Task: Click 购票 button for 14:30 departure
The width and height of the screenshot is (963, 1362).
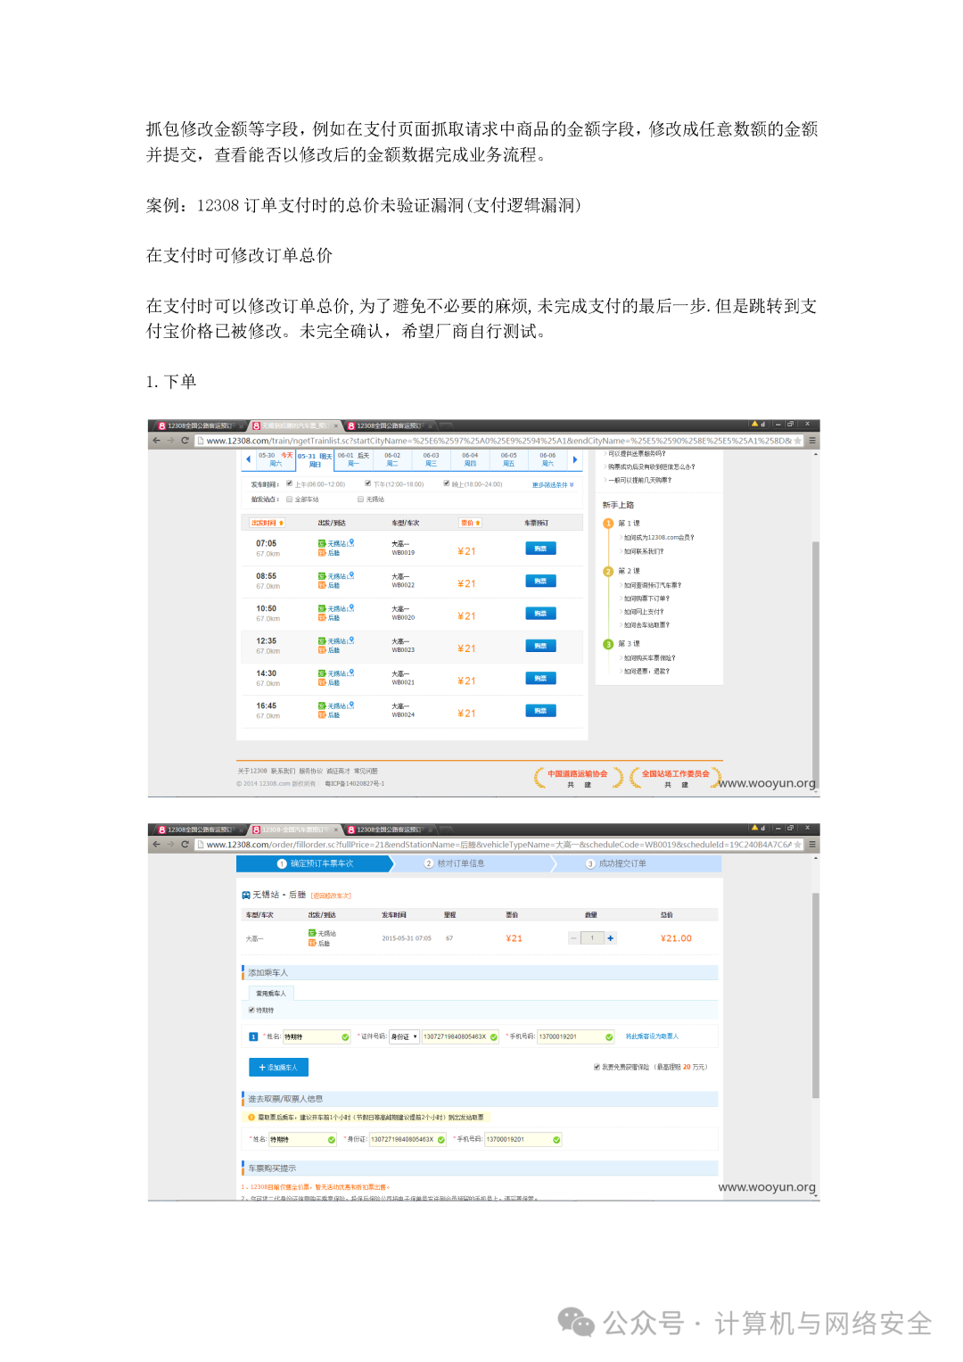Action: point(540,678)
